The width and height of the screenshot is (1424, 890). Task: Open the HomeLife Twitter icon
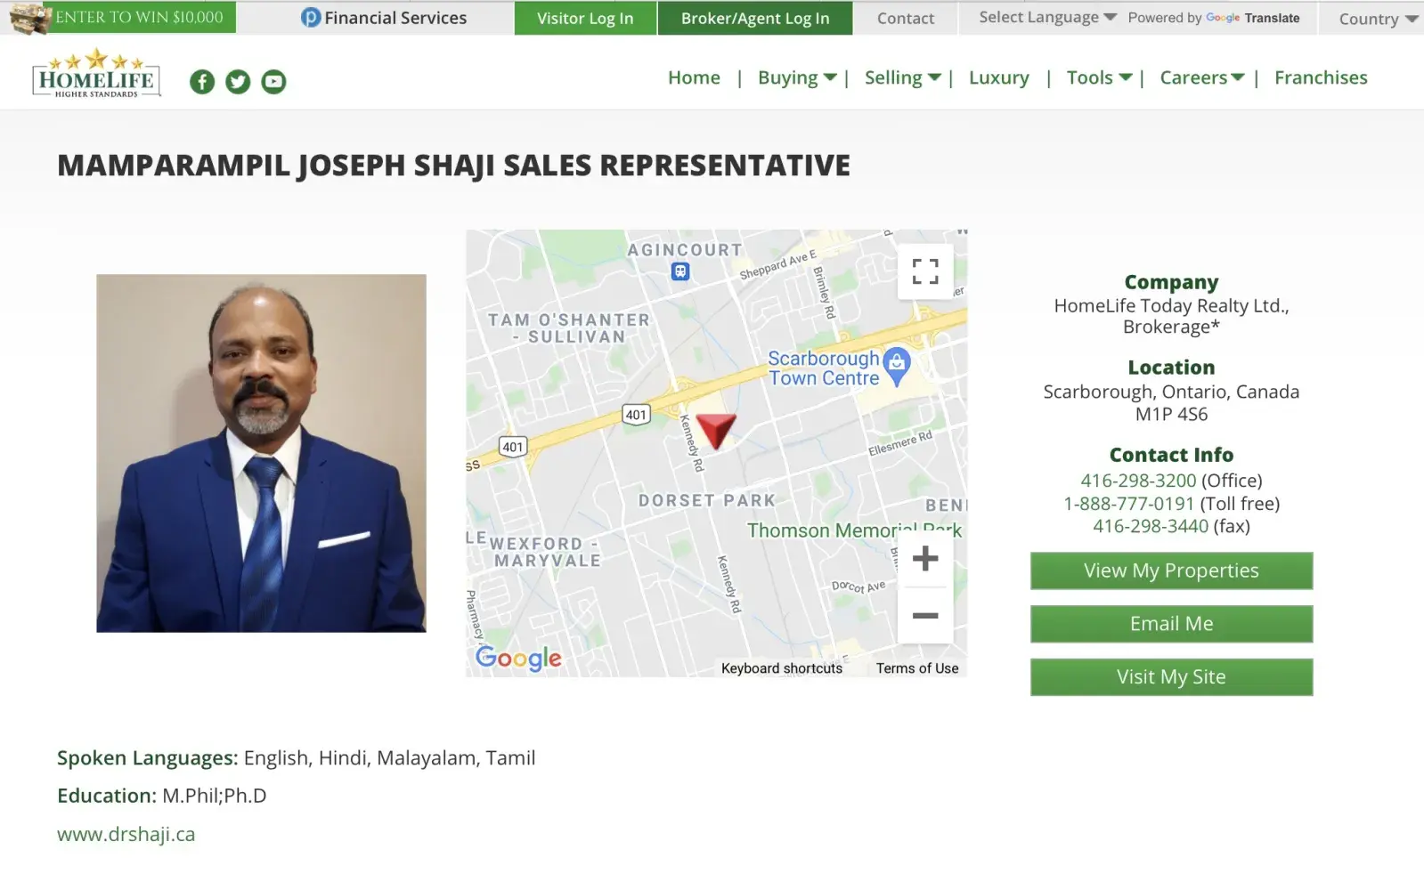(x=238, y=82)
